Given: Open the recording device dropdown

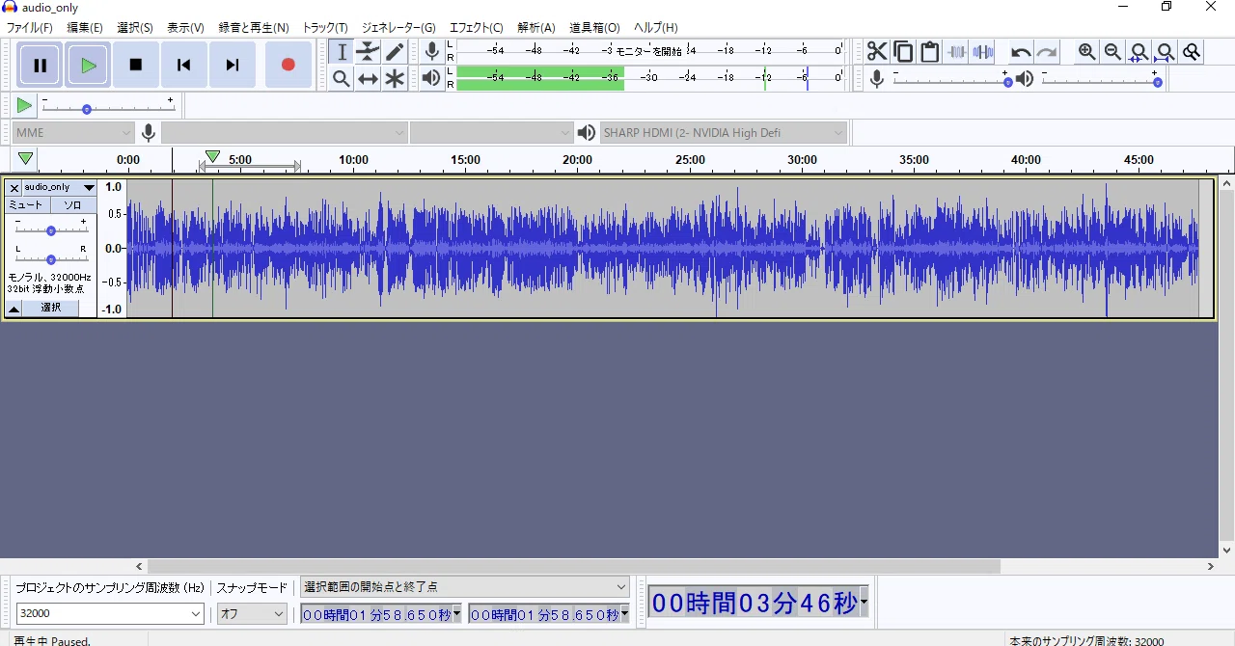Looking at the screenshot, I should point(285,132).
